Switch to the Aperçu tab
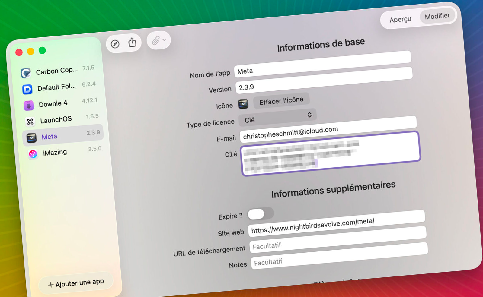This screenshot has height=297, width=483. tap(400, 20)
